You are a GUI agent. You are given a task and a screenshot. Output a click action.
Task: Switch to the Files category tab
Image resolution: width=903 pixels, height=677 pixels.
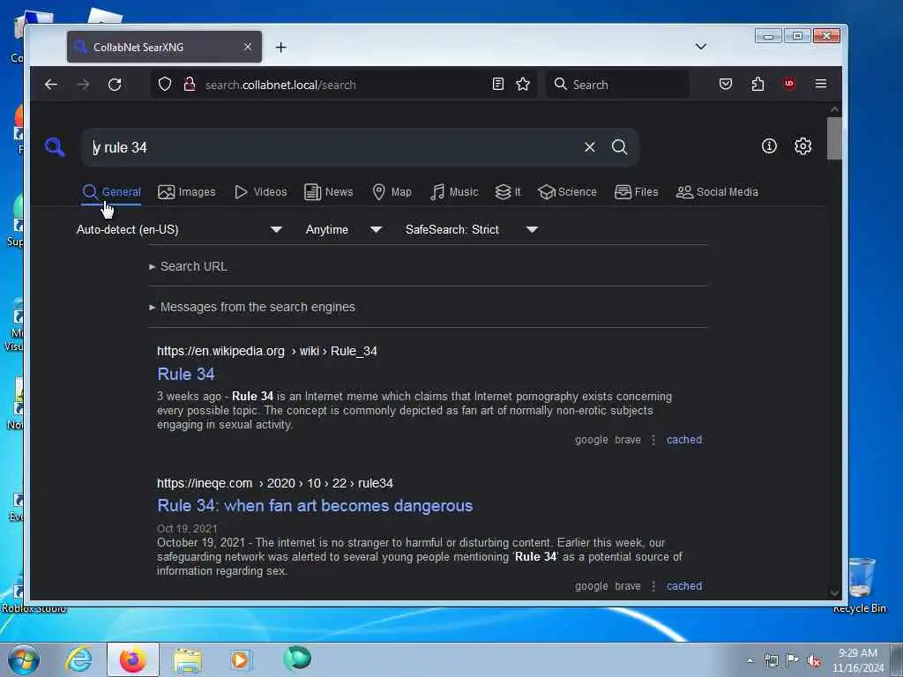pos(637,192)
